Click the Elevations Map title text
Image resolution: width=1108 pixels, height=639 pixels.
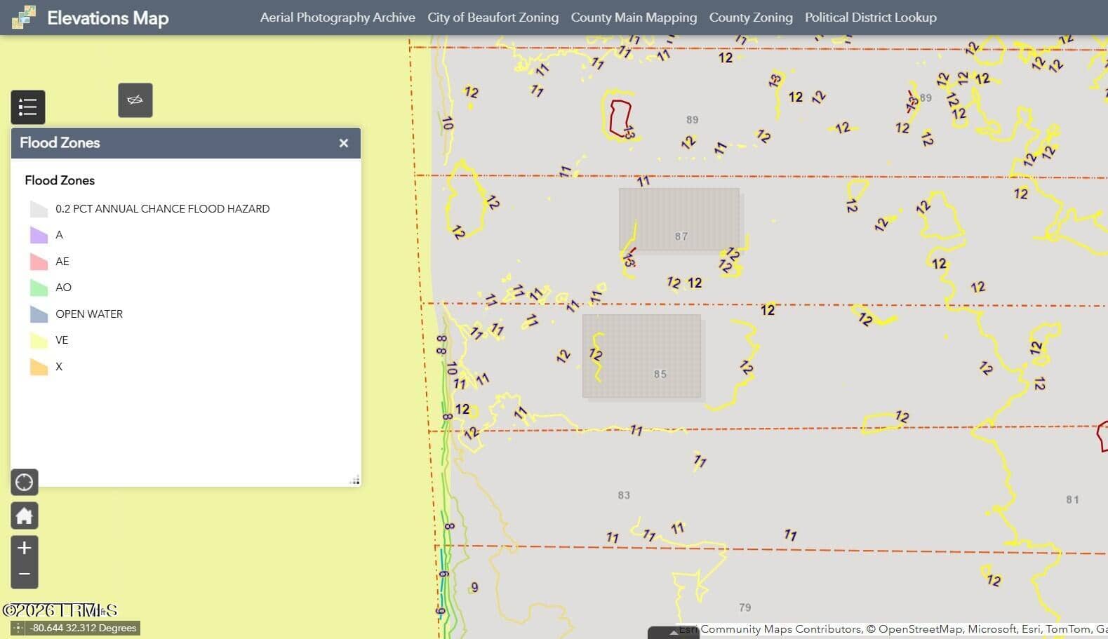pos(108,18)
